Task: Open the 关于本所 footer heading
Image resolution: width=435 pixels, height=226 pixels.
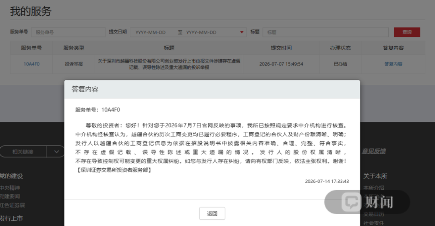Action: pyautogui.click(x=375, y=176)
